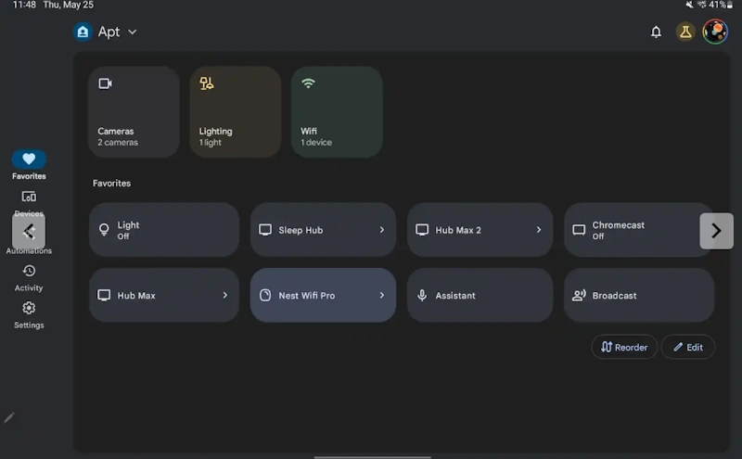The image size is (742, 459).
Task: Switch to the Favorites tab
Action: pyautogui.click(x=29, y=165)
